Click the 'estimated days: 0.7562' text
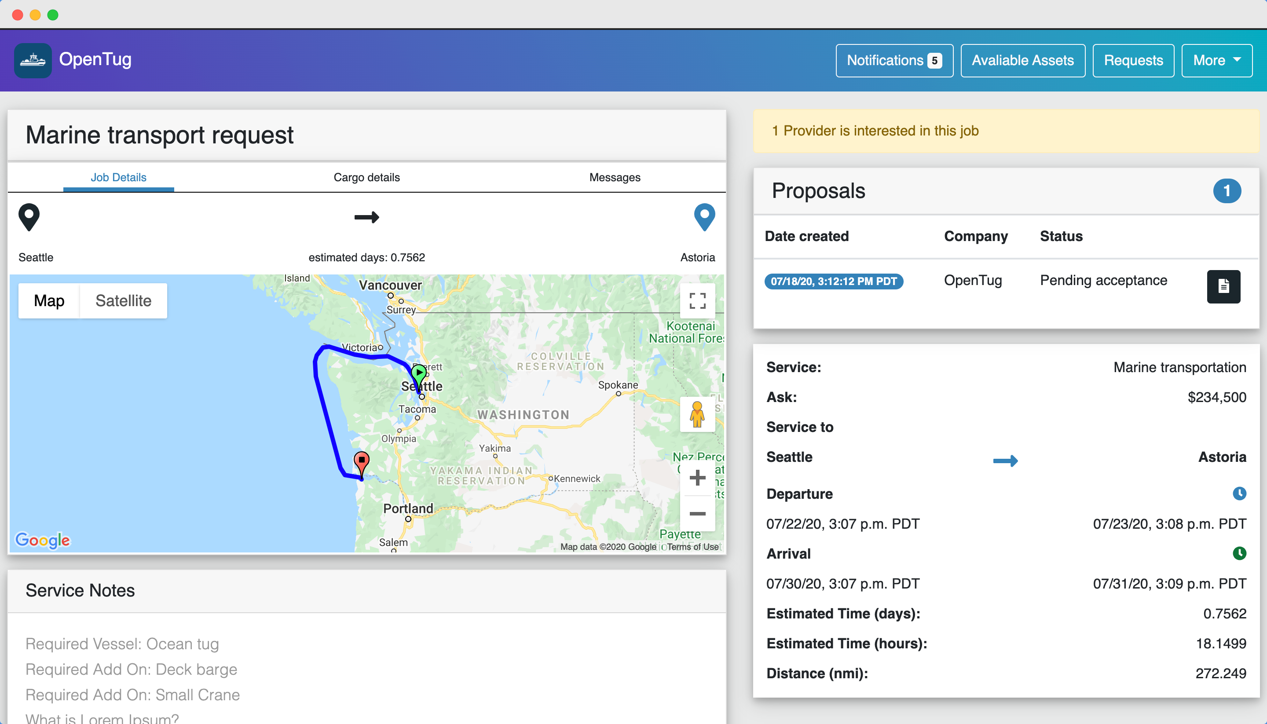1267x724 pixels. [x=366, y=257]
